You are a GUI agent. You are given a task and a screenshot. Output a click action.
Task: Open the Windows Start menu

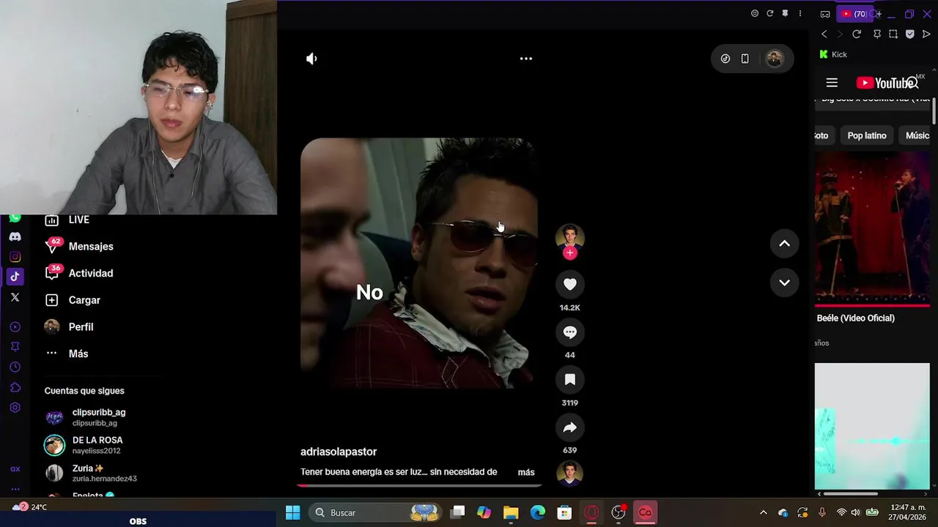292,512
